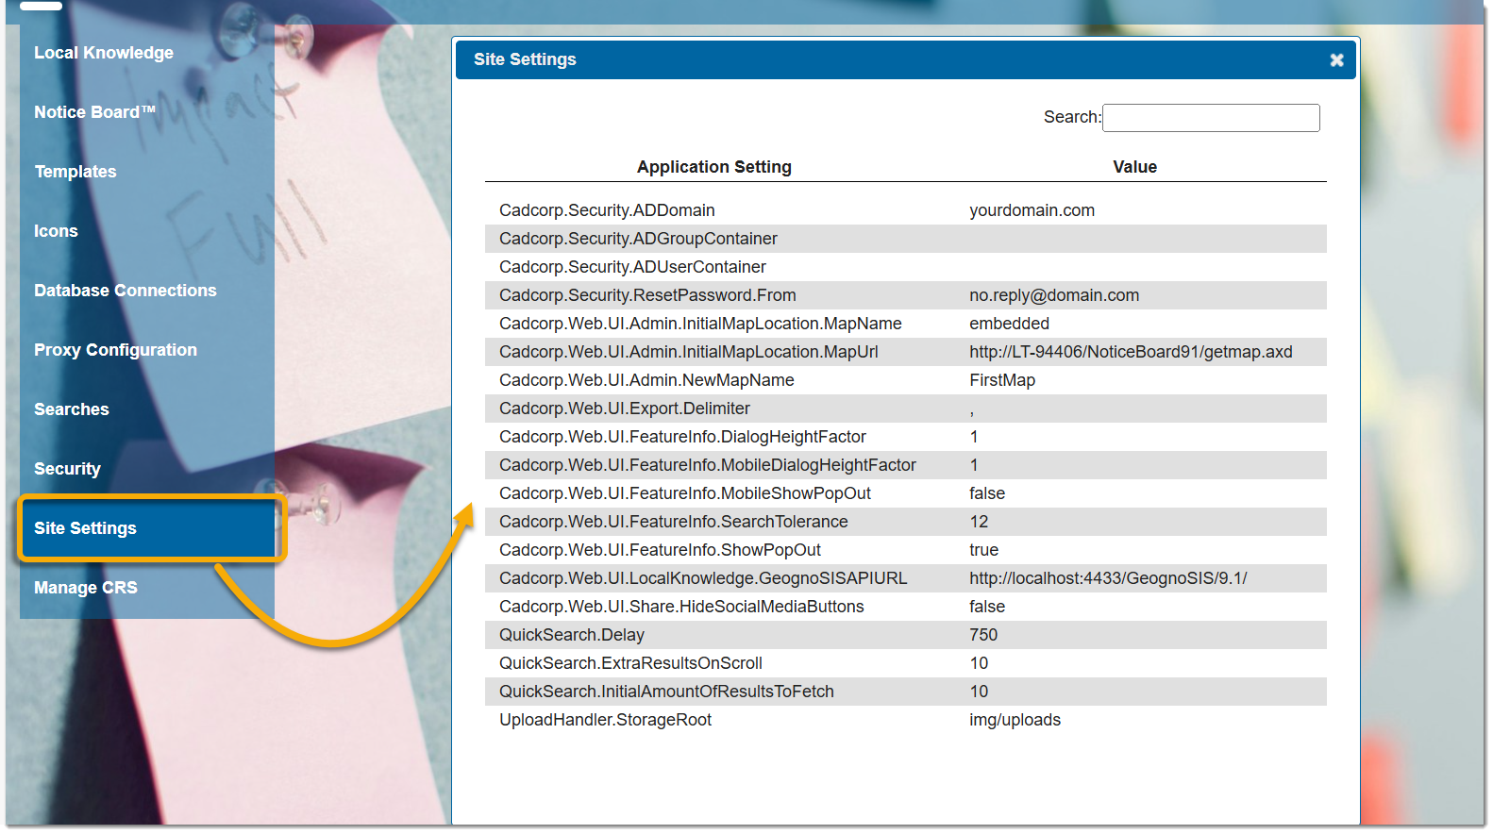Close the Site Settings dialog
Viewport: 1493px width, 834px height.
pyautogui.click(x=1336, y=60)
